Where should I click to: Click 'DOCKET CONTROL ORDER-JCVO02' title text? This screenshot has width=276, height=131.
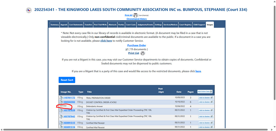pos(101,102)
